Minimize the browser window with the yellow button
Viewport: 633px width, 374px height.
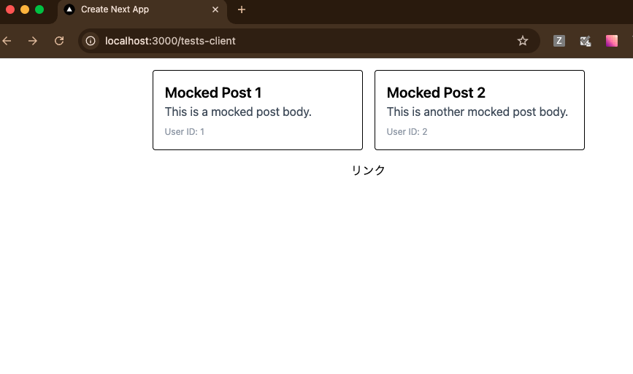pos(25,9)
